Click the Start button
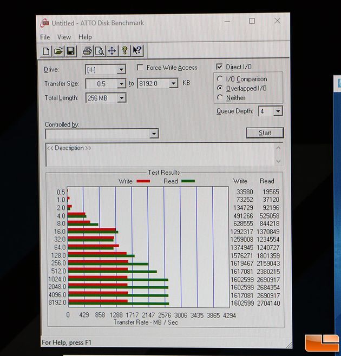Image resolution: width=341 pixels, height=356 pixels. pos(265,133)
